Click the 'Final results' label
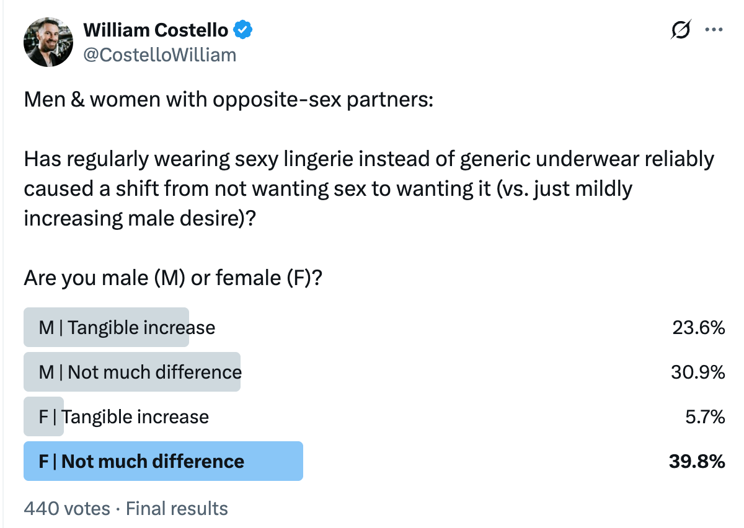 pos(175,508)
